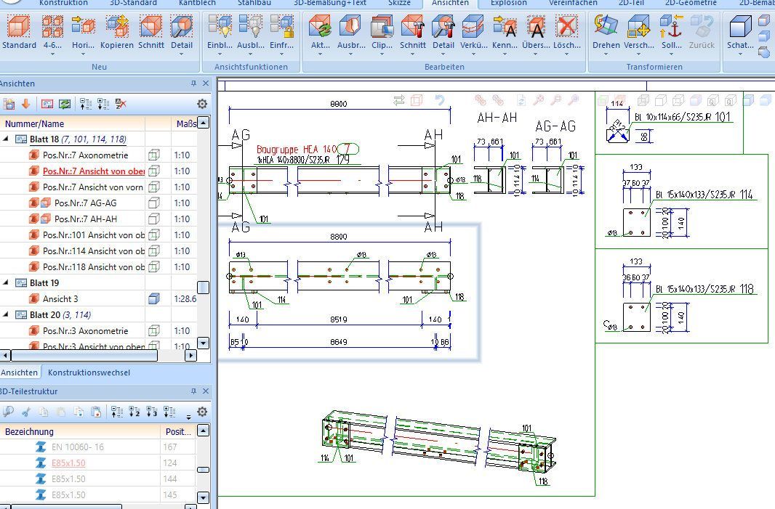This screenshot has width=775, height=509.
Task: Click the Einblenden lightbulb icon
Action: click(220, 28)
